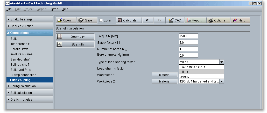Open the Options settings

[211, 20]
